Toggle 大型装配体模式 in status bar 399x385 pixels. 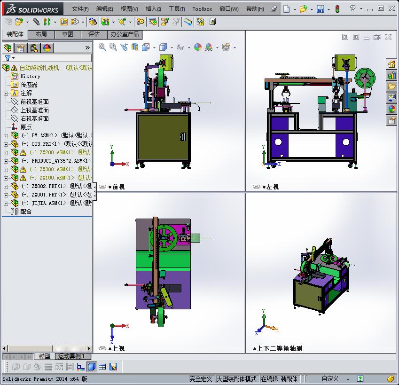coord(236,379)
